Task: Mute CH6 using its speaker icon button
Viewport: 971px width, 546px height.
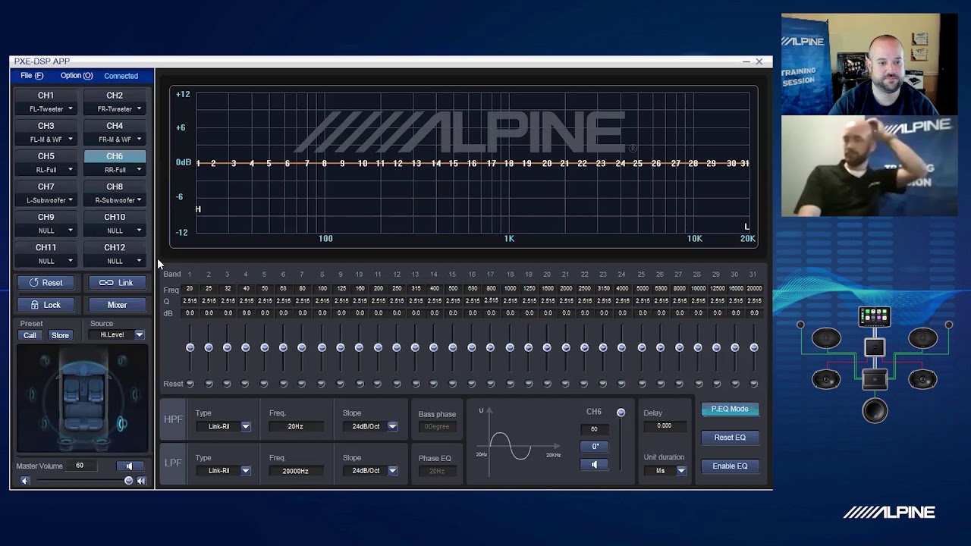Action: point(594,464)
